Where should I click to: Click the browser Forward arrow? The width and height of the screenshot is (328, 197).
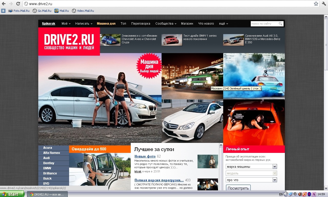(x=11, y=4)
